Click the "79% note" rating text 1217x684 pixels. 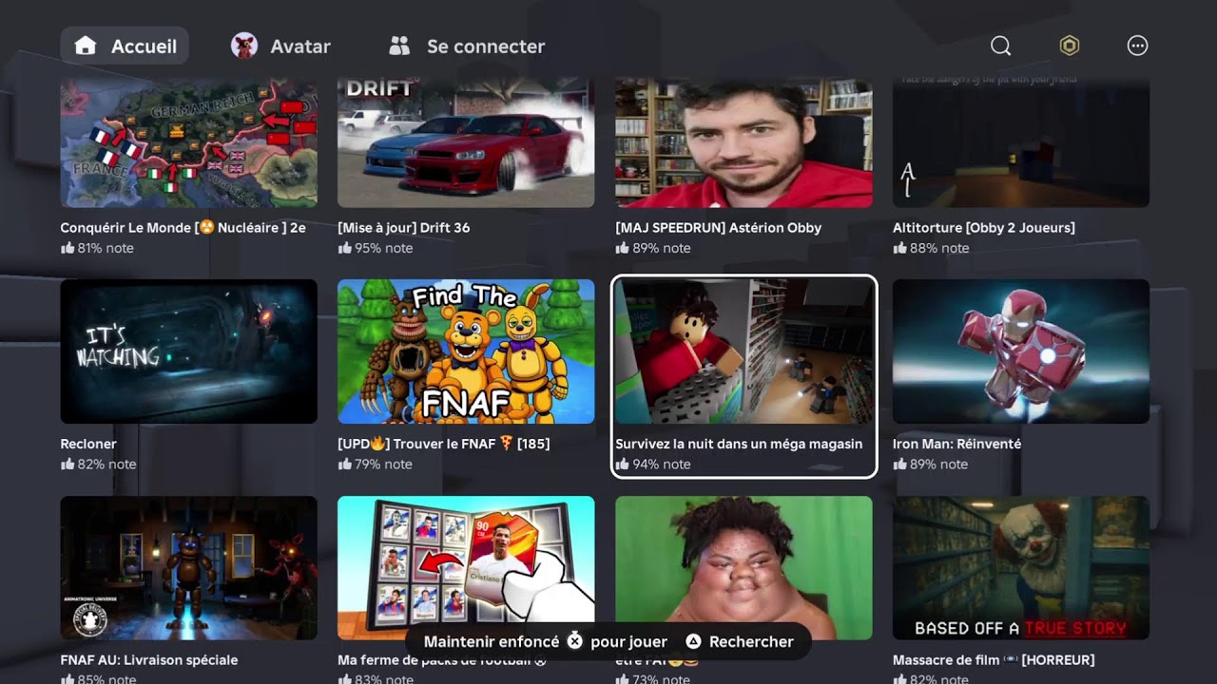pyautogui.click(x=384, y=465)
